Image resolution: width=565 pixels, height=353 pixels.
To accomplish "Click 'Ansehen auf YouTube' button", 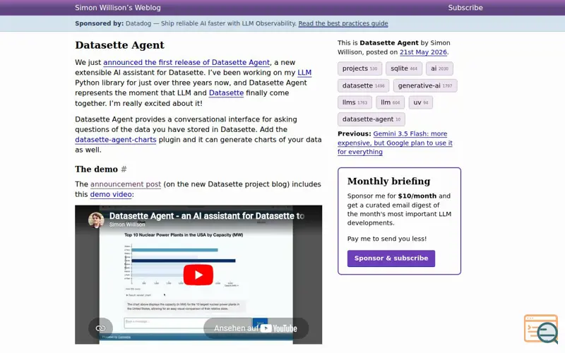I will point(256,328).
